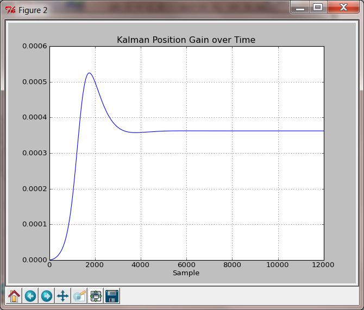Click the 0.0003 y-axis tick label
The image size is (364, 310).
click(35, 153)
